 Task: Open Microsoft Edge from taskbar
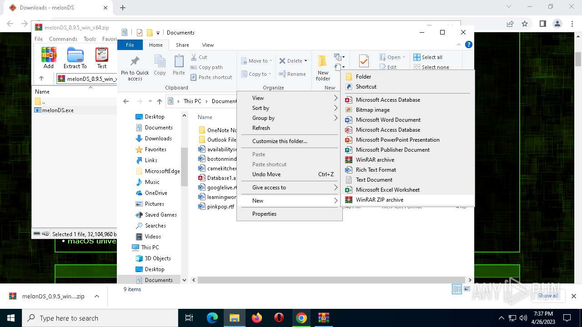tap(212, 318)
